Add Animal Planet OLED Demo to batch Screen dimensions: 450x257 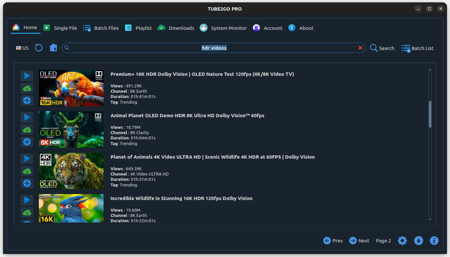point(27,142)
